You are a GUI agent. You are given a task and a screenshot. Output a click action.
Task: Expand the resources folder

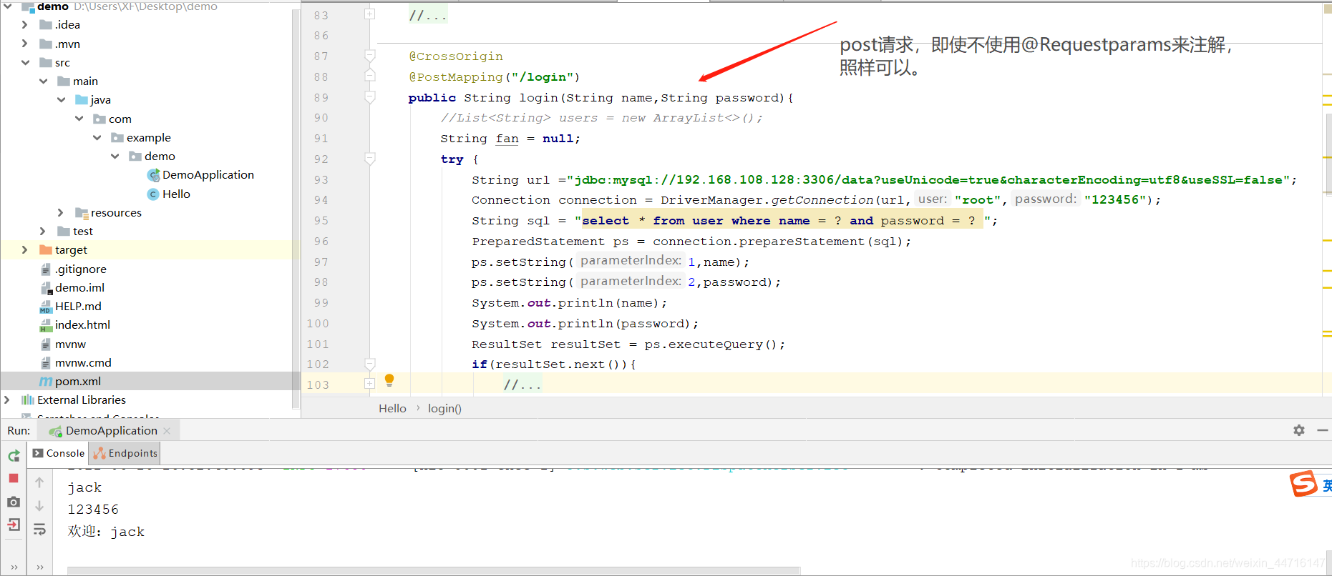(x=61, y=212)
